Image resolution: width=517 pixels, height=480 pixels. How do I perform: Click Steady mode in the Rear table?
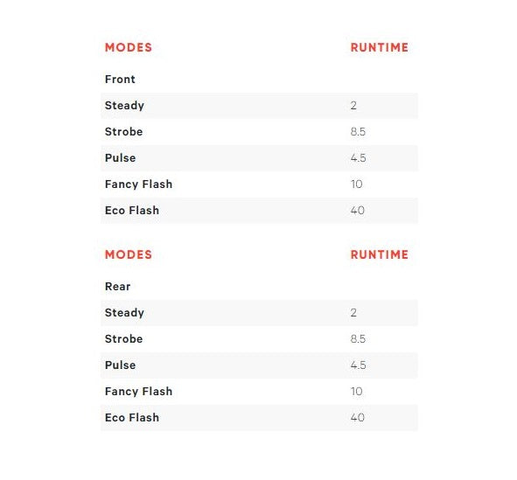click(124, 313)
